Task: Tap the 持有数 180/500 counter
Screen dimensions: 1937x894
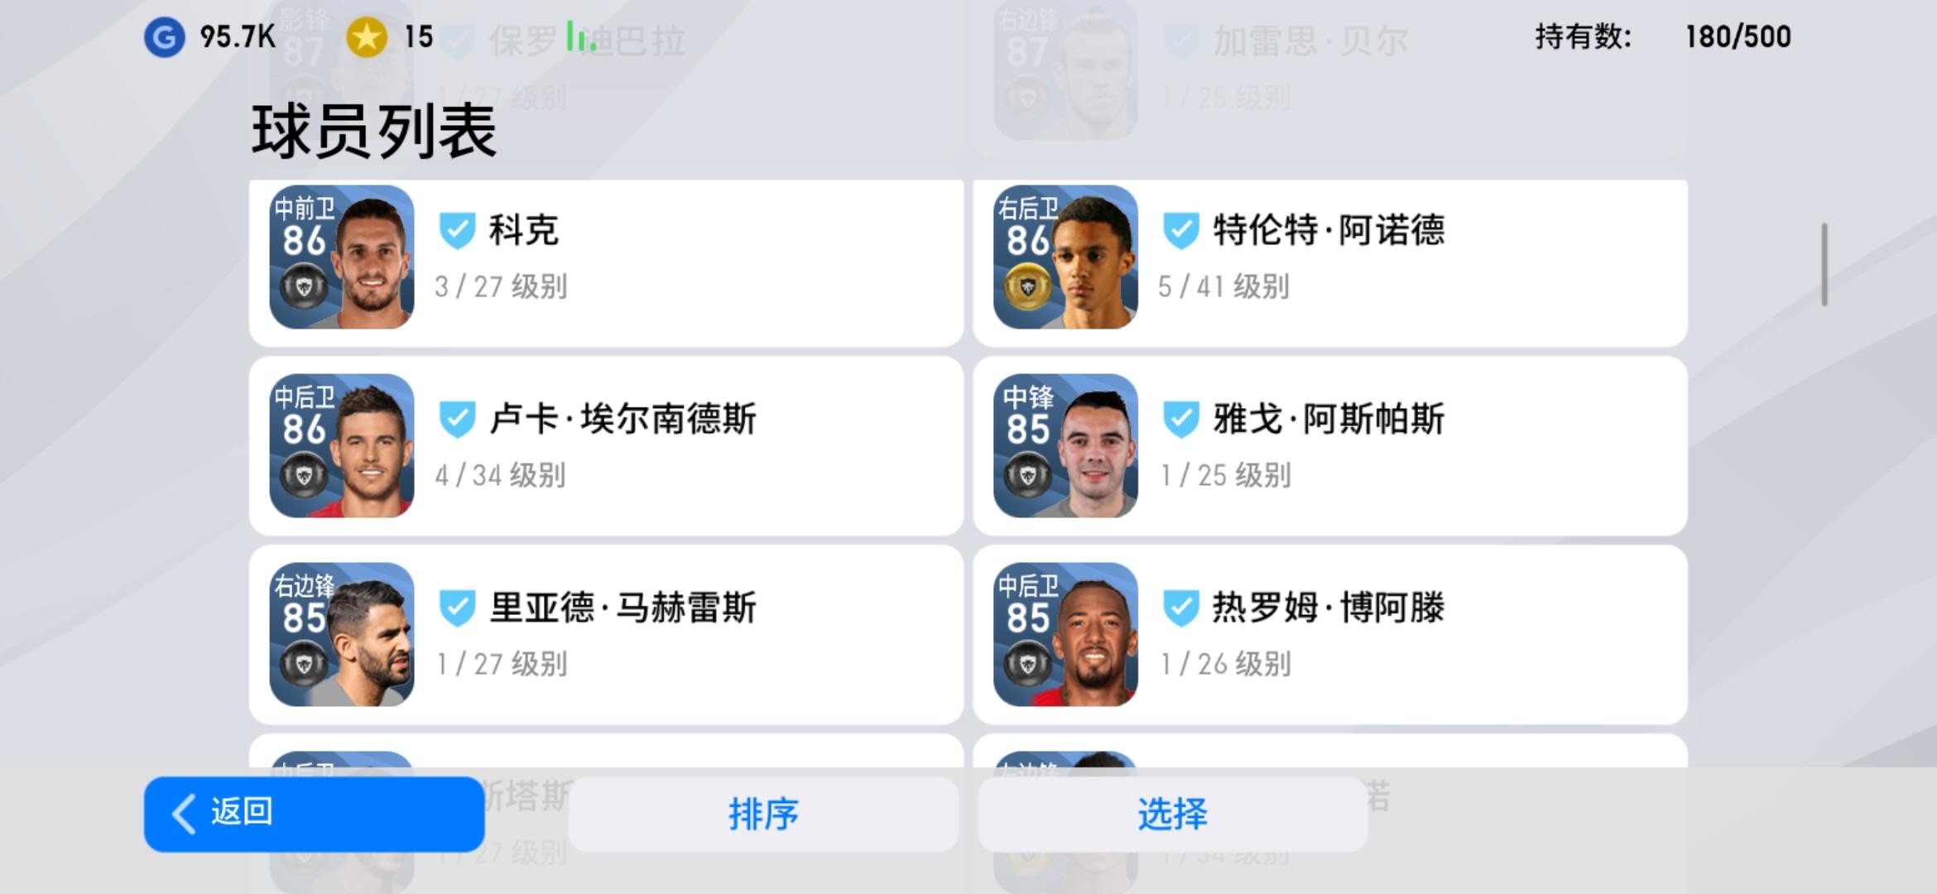Action: (1662, 36)
